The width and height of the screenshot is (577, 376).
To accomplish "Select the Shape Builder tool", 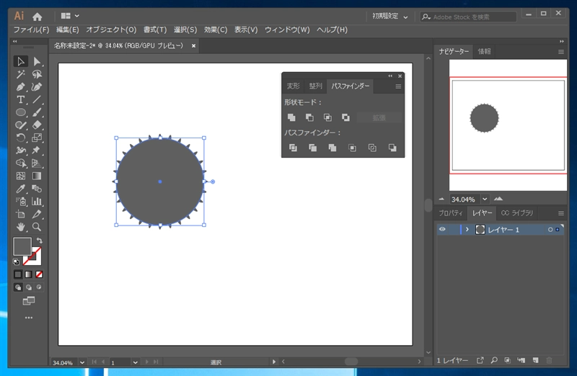I will coord(21,164).
